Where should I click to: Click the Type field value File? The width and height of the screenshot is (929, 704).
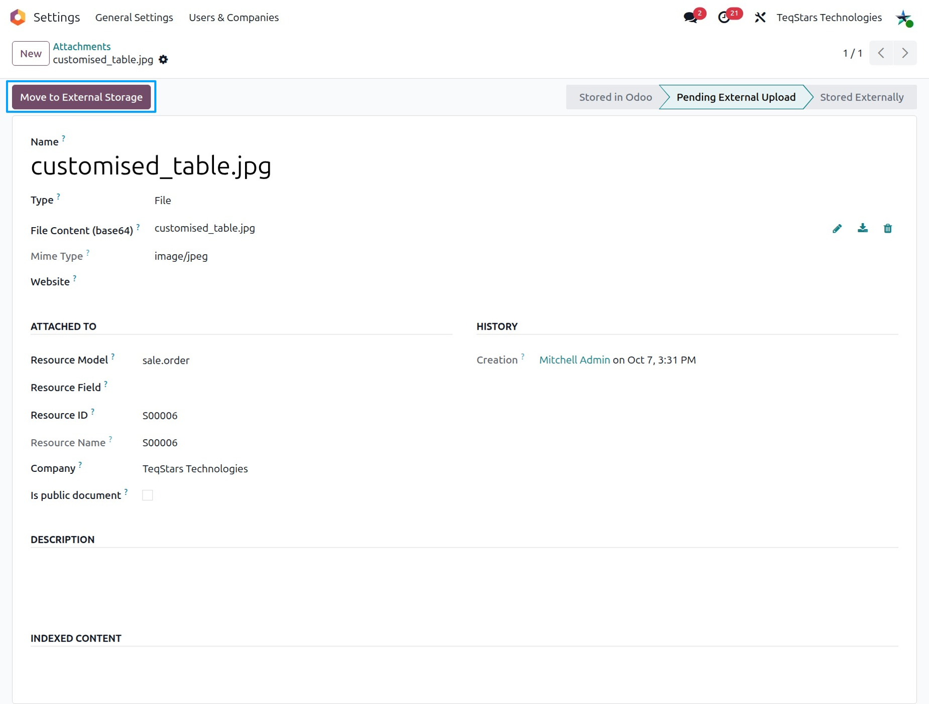(x=163, y=200)
